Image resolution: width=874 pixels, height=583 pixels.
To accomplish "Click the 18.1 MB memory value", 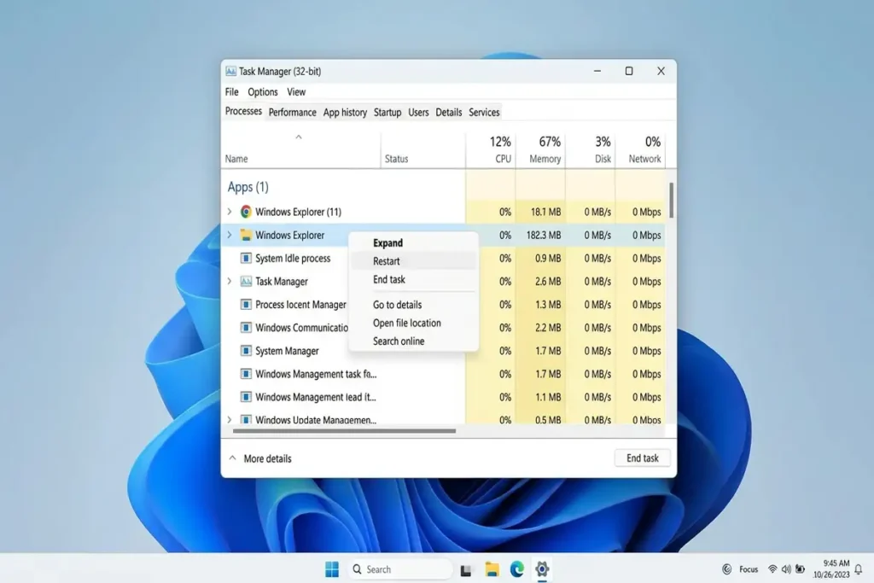I will click(x=545, y=212).
